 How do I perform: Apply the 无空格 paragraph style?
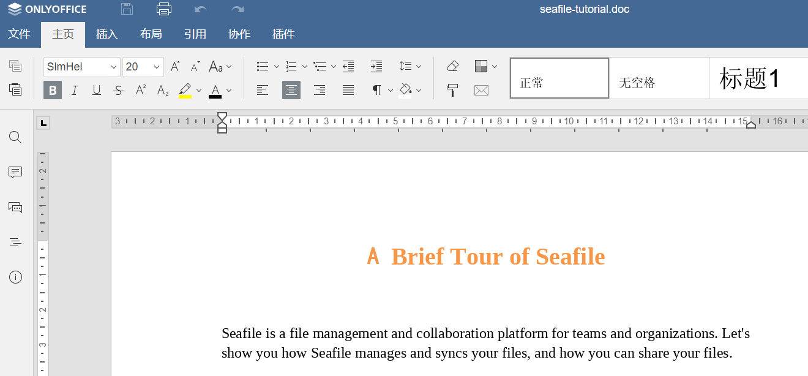pyautogui.click(x=659, y=78)
